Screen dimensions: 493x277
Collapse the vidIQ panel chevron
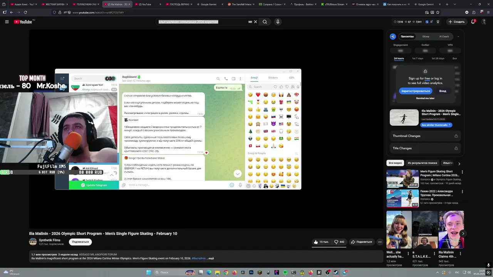(458, 37)
